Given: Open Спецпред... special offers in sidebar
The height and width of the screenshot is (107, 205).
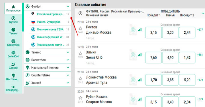Looking at the screenshot, I should click(13, 88).
